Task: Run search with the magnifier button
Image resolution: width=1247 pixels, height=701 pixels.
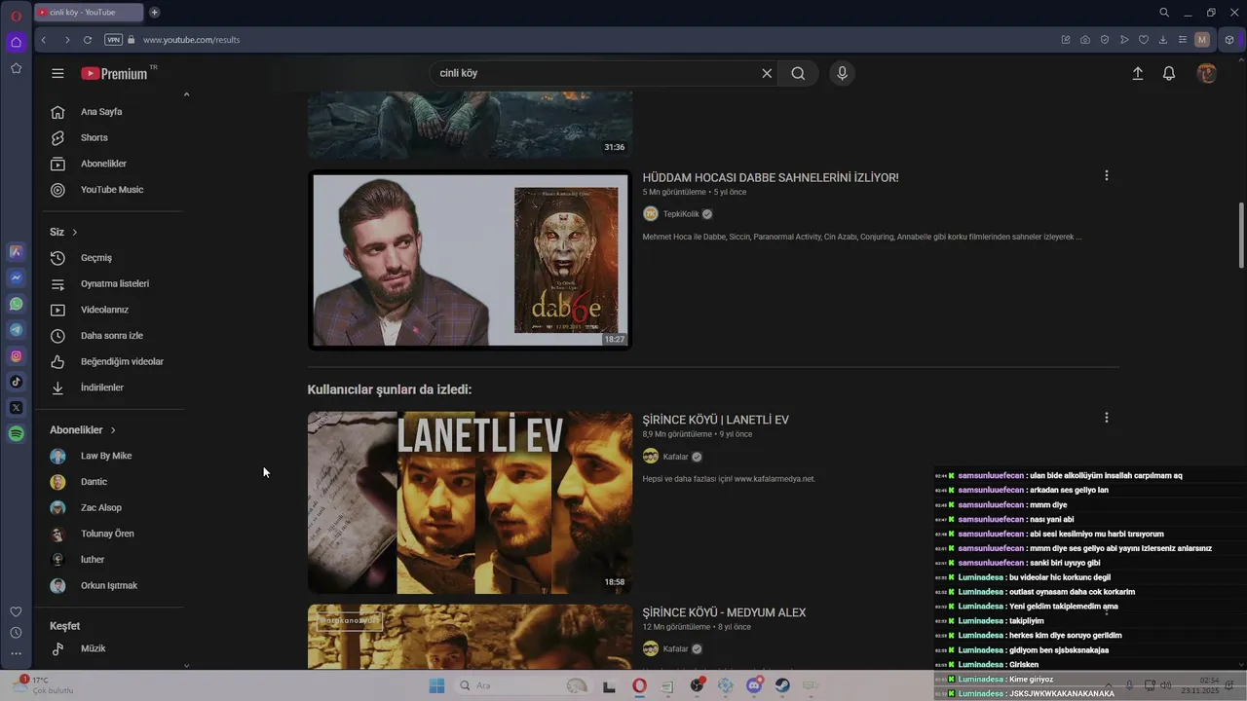Action: tap(798, 73)
